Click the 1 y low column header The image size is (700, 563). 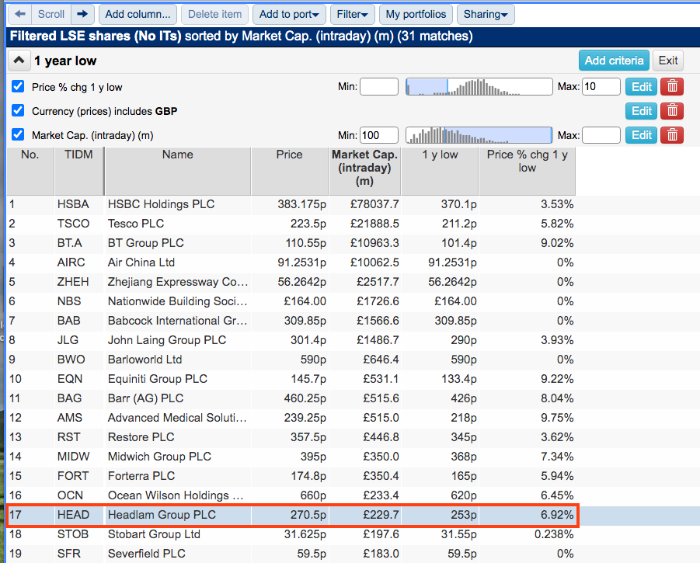pos(440,171)
